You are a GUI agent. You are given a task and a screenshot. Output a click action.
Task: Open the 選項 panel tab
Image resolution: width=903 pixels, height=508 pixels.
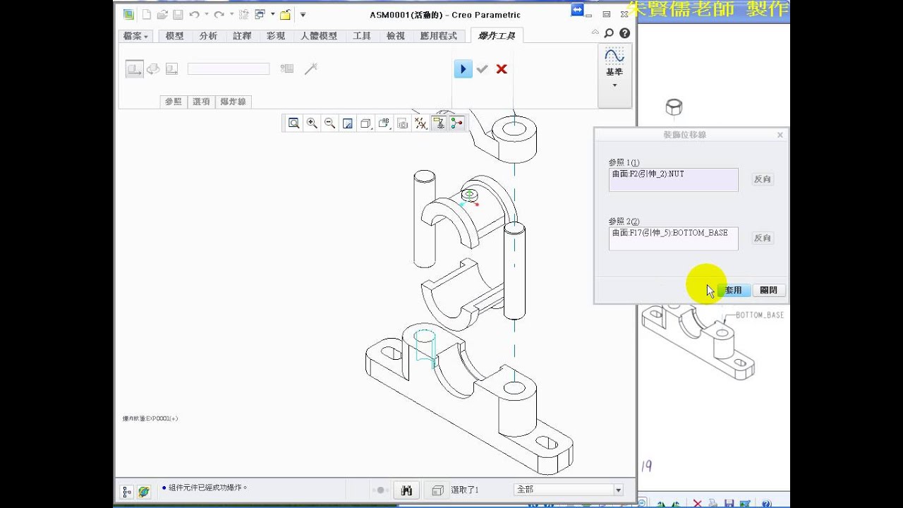[x=201, y=102]
